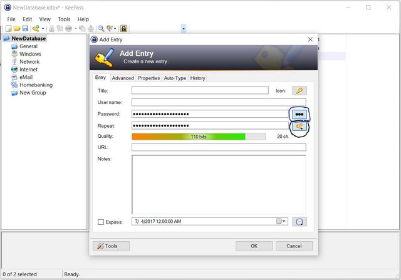Click the KeePass title bar lock icon
This screenshot has height=280, width=401.
(8, 8)
